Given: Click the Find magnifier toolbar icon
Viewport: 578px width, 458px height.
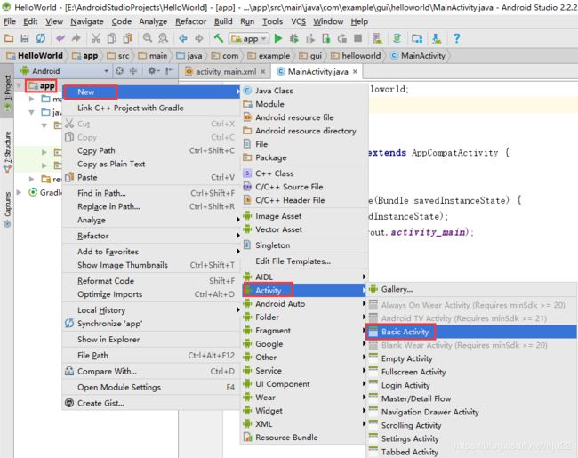Looking at the screenshot, I should (x=148, y=38).
